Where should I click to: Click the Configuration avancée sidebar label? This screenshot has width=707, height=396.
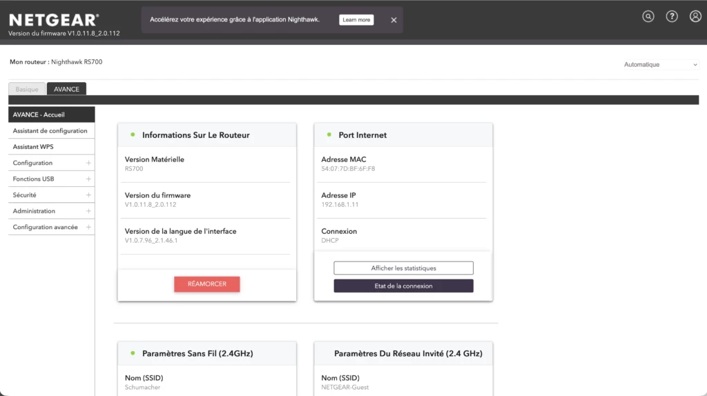45,227
